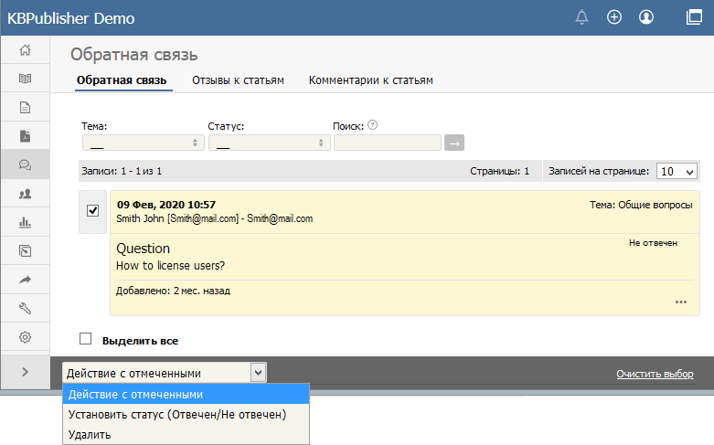Switch to 'Комментарии к статьям' tab
Screen dimensions: 714x445
click(370, 80)
